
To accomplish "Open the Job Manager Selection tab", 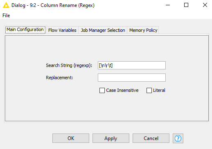I will (x=103, y=30).
